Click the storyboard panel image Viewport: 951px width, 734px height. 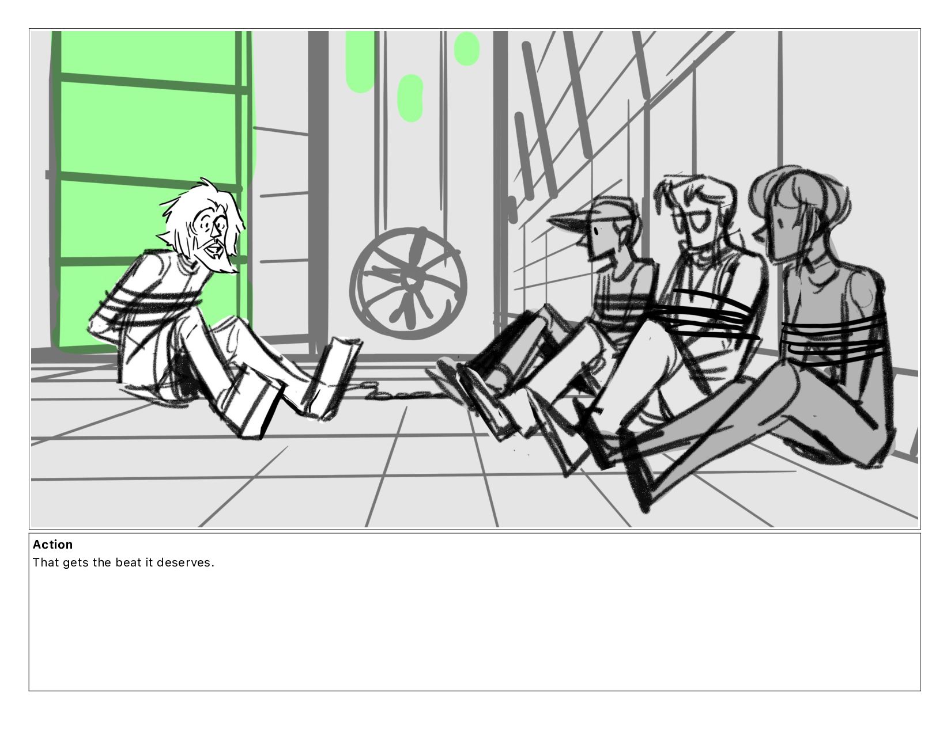click(474, 279)
